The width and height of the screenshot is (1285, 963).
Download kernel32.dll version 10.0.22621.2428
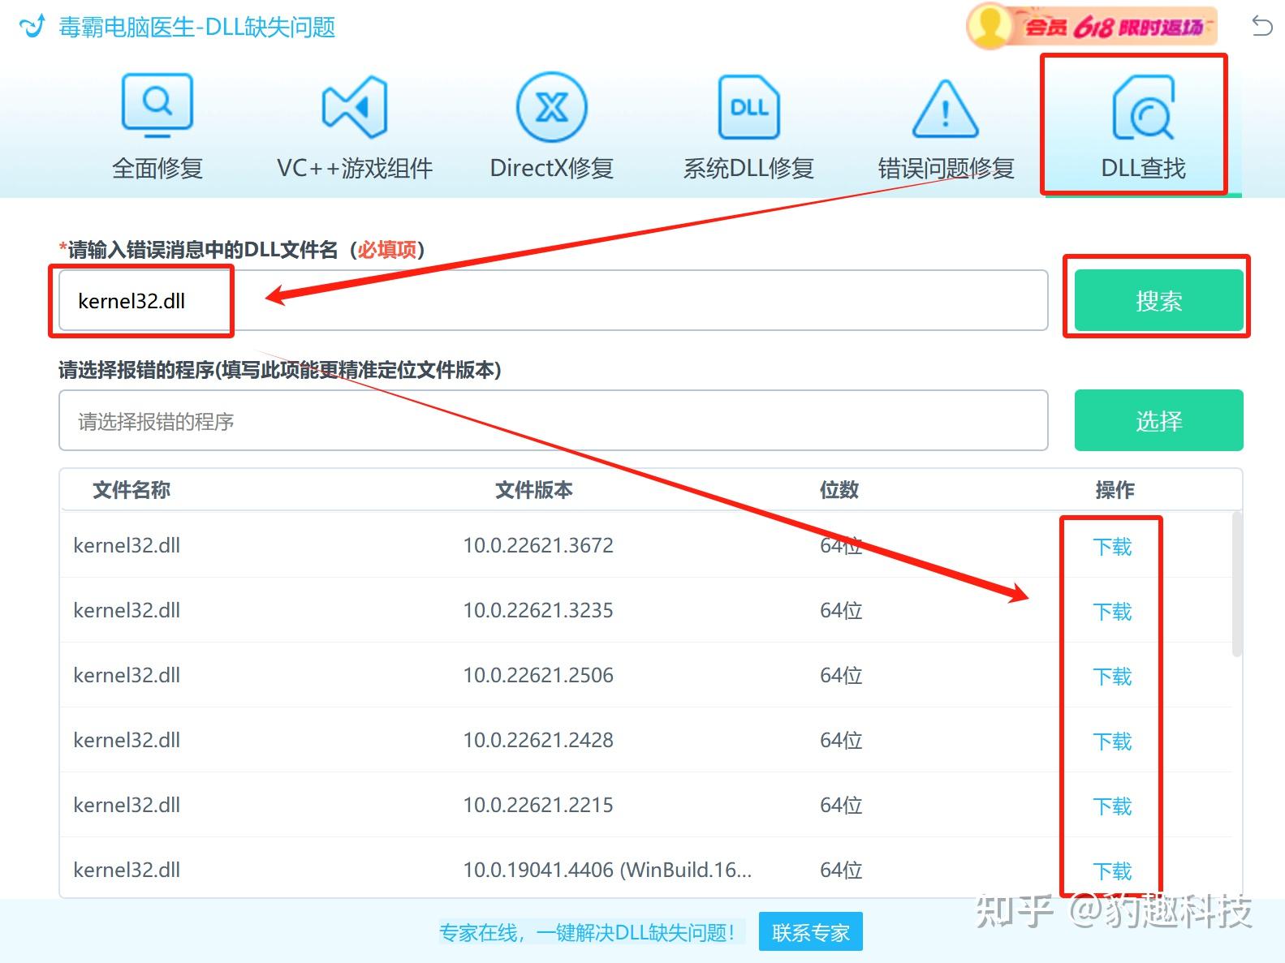click(1112, 742)
